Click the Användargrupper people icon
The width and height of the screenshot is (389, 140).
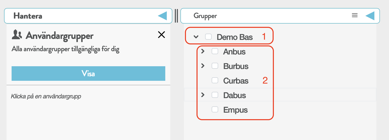pyautogui.click(x=17, y=35)
